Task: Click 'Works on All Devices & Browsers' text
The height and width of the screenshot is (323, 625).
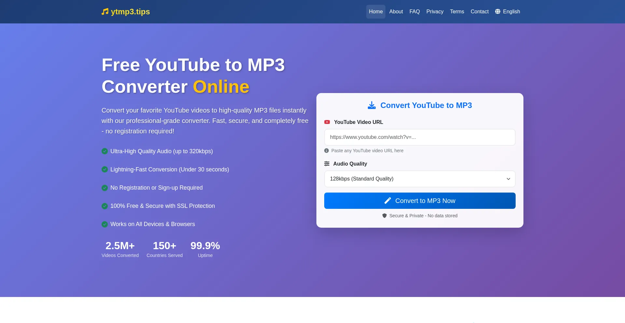Action: pyautogui.click(x=152, y=224)
